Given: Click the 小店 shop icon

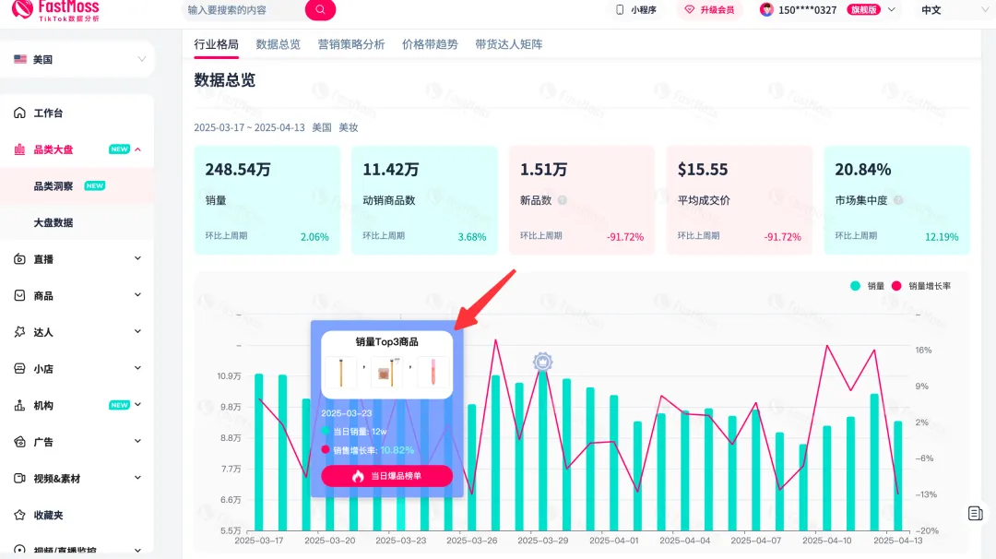Looking at the screenshot, I should tap(19, 368).
